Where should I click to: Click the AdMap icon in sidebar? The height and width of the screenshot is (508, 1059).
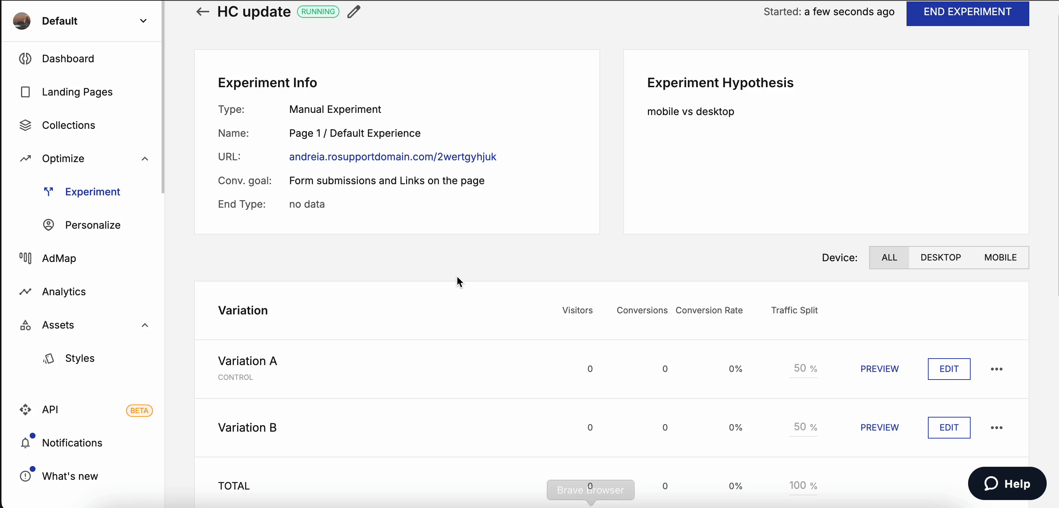(25, 258)
